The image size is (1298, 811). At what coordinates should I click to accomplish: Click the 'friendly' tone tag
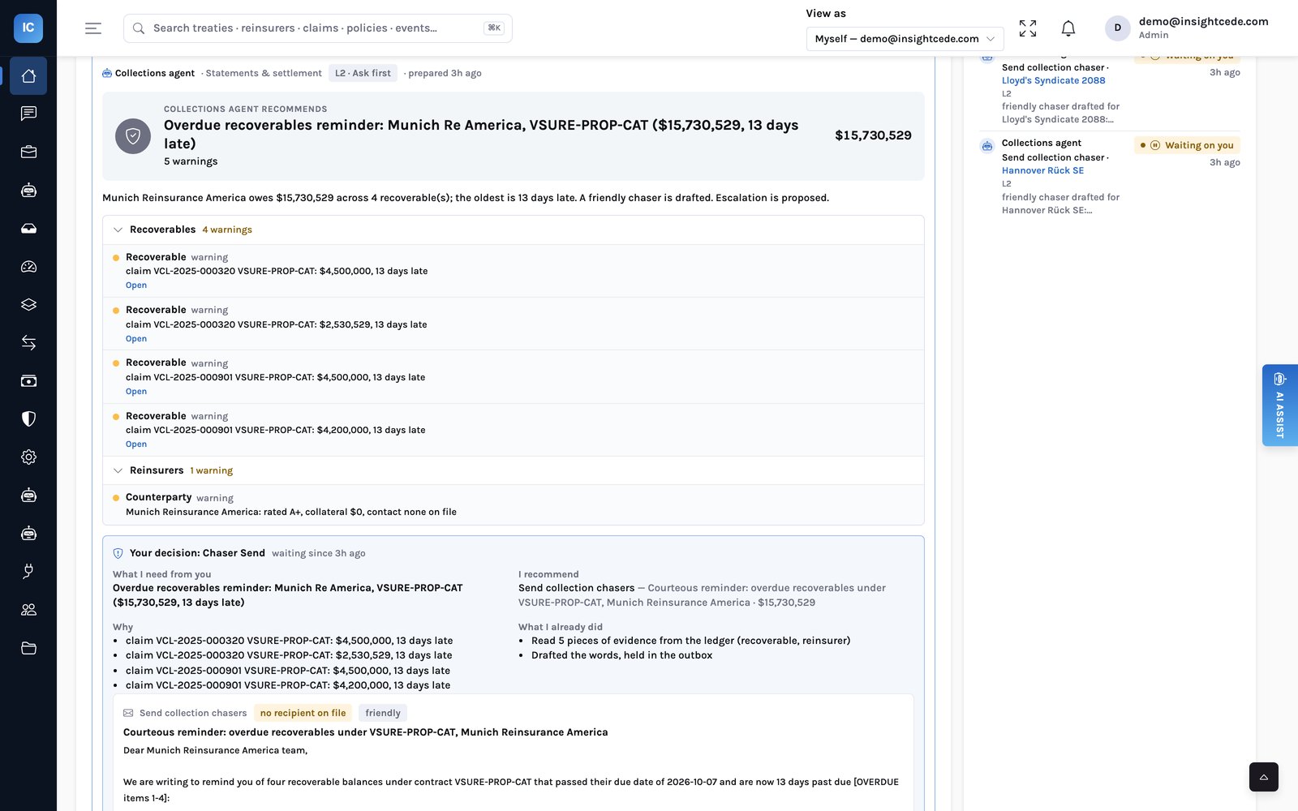click(x=383, y=713)
